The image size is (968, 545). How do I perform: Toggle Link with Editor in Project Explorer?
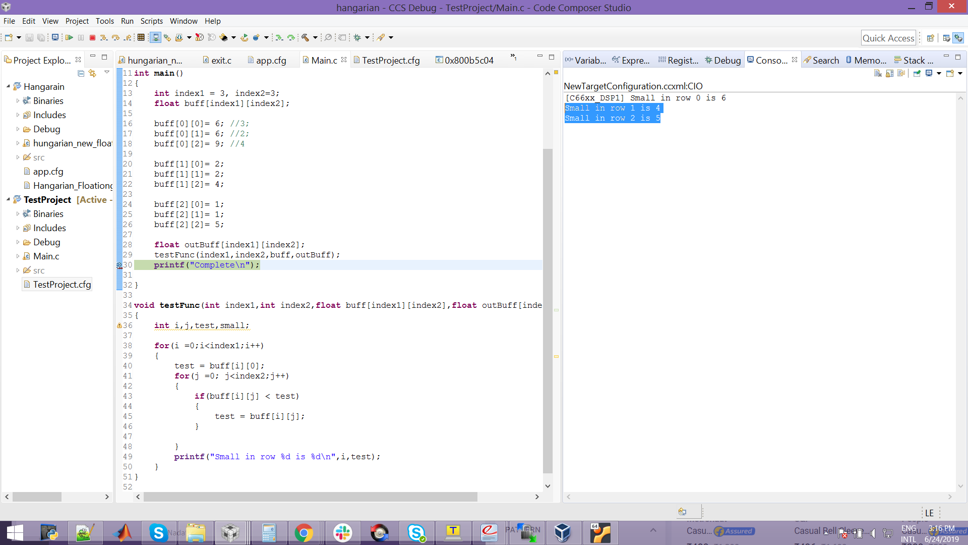(x=92, y=74)
